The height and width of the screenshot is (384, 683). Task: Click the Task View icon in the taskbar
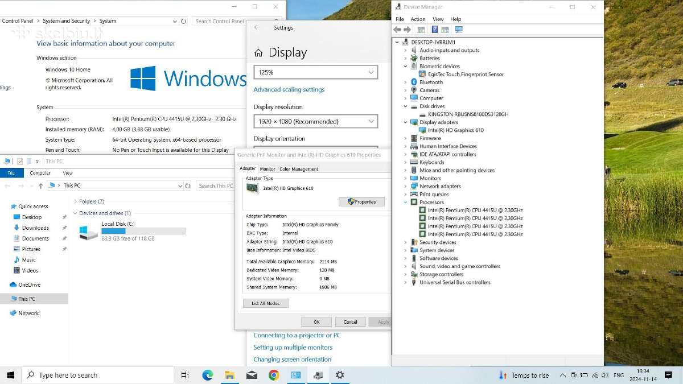[185, 375]
